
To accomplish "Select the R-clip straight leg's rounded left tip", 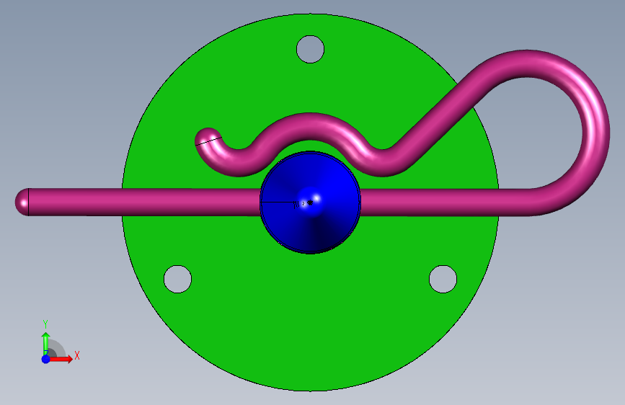I will (22, 202).
